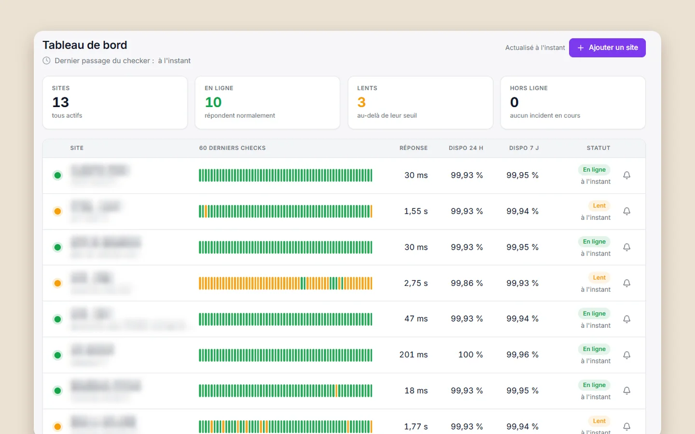Select the "En ligne" badge on the 47 ms row

point(594,313)
